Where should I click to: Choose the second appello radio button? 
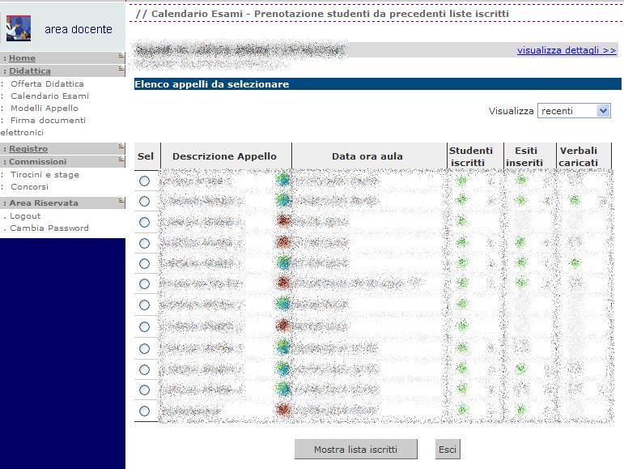click(144, 201)
